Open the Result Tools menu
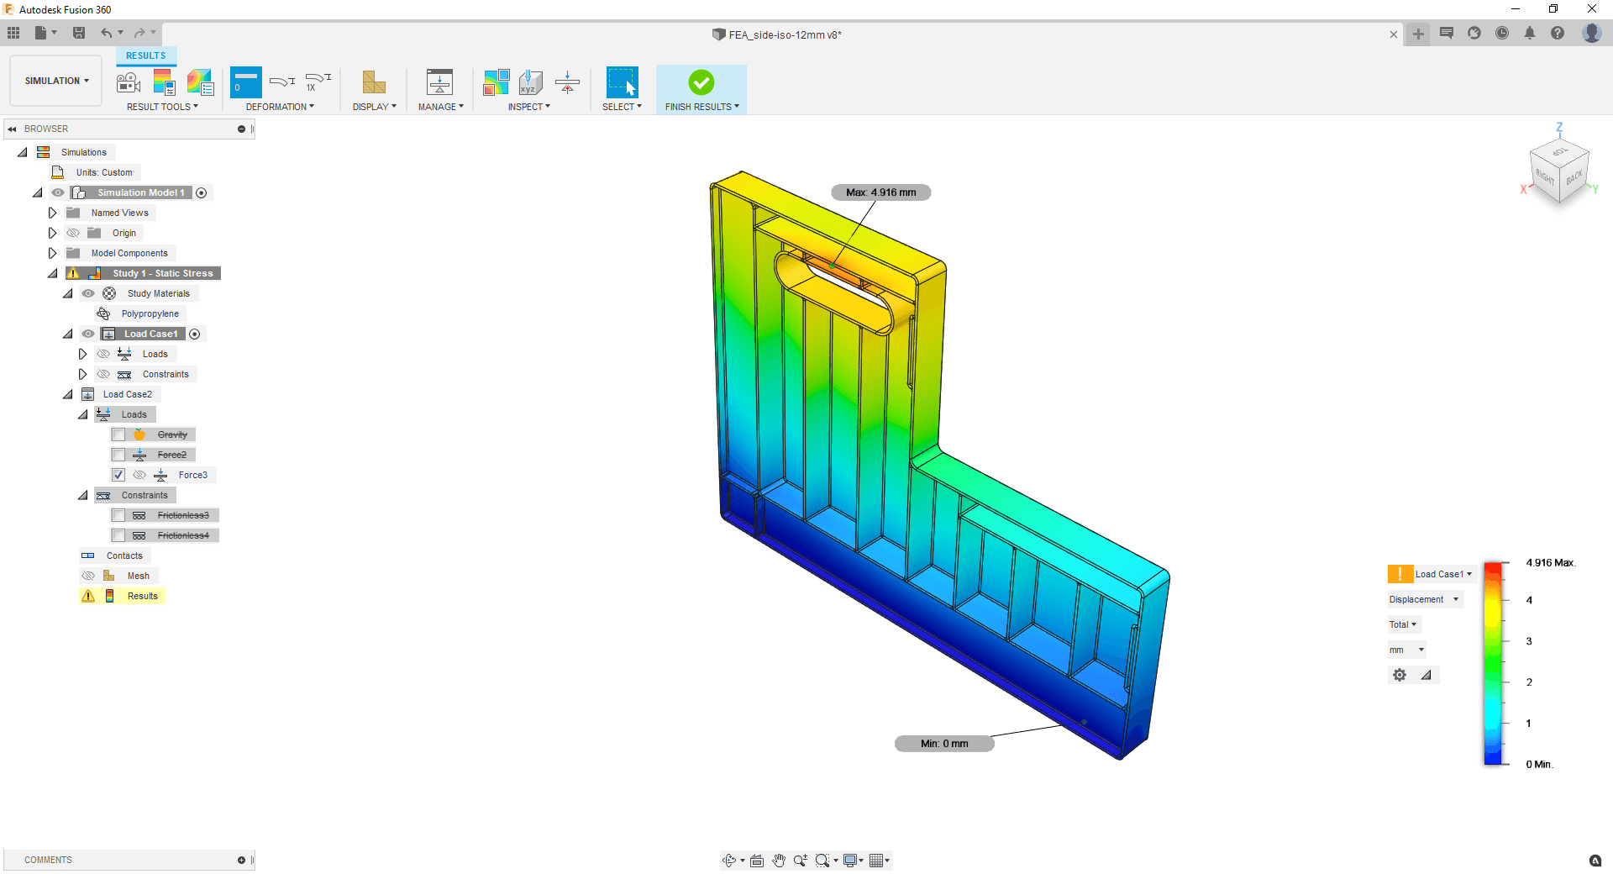 162,107
